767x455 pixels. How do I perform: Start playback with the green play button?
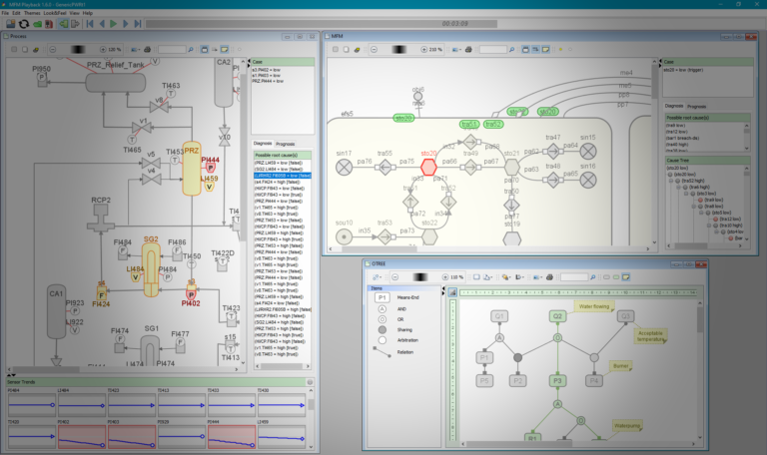[x=114, y=24]
